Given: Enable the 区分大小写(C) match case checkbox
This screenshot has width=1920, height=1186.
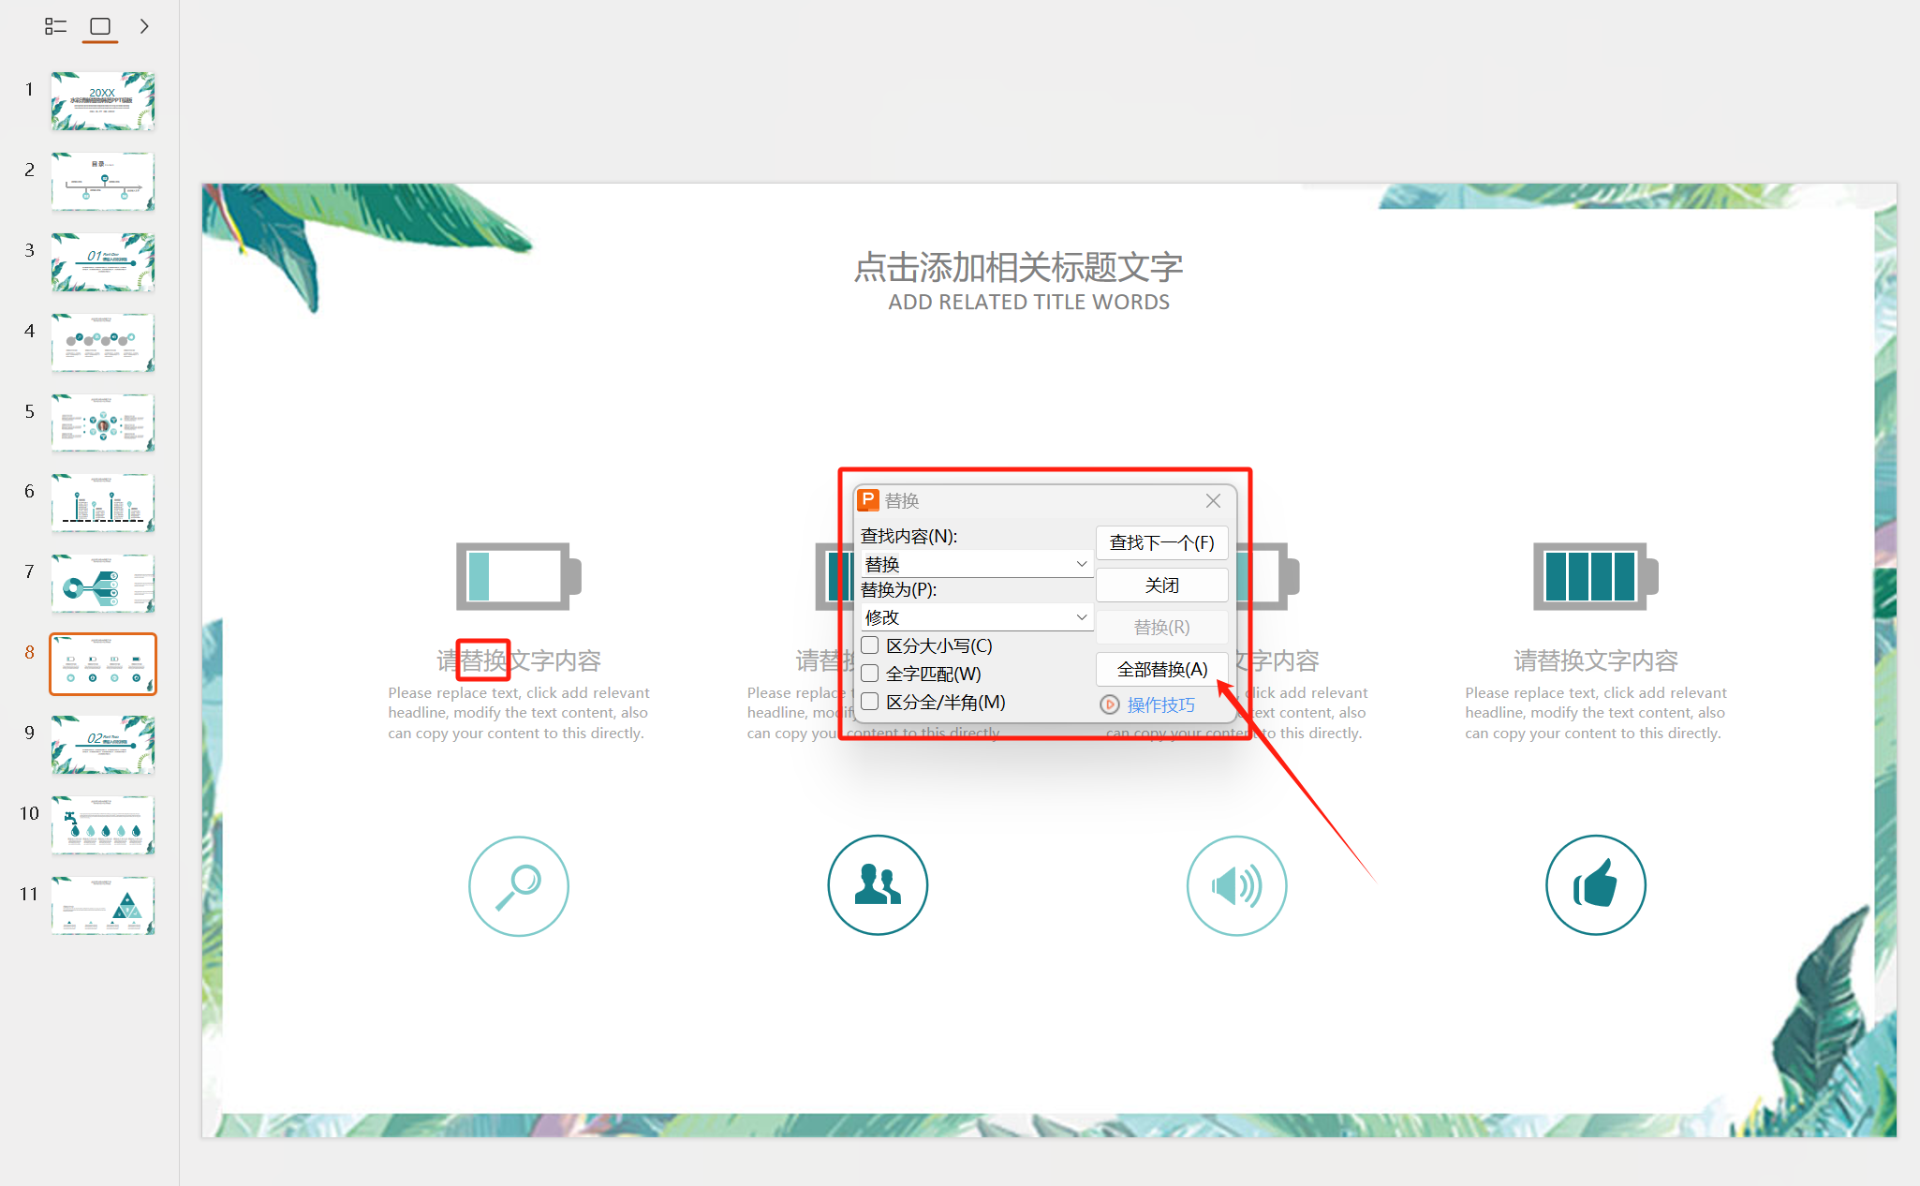Looking at the screenshot, I should point(869,645).
